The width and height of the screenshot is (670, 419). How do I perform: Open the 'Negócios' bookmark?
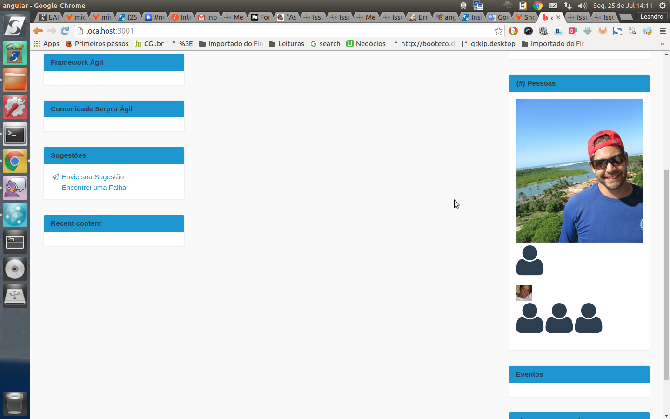tap(366, 44)
